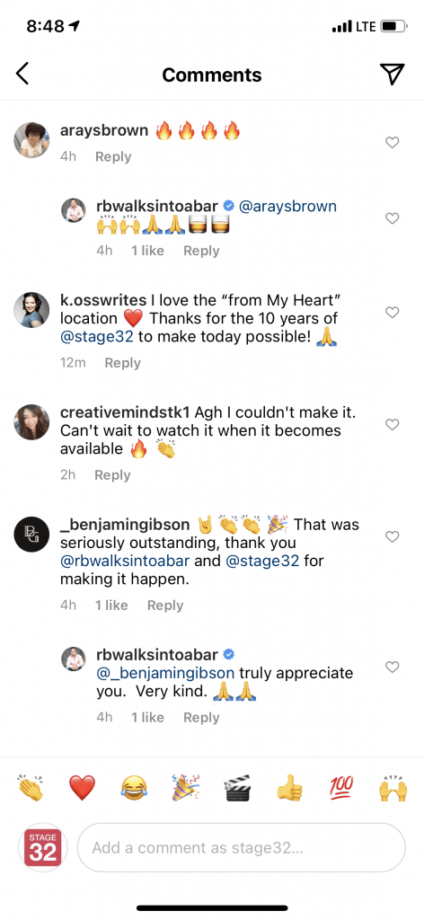
Task: Open the _benjamingibson profile picture
Action: (31, 535)
